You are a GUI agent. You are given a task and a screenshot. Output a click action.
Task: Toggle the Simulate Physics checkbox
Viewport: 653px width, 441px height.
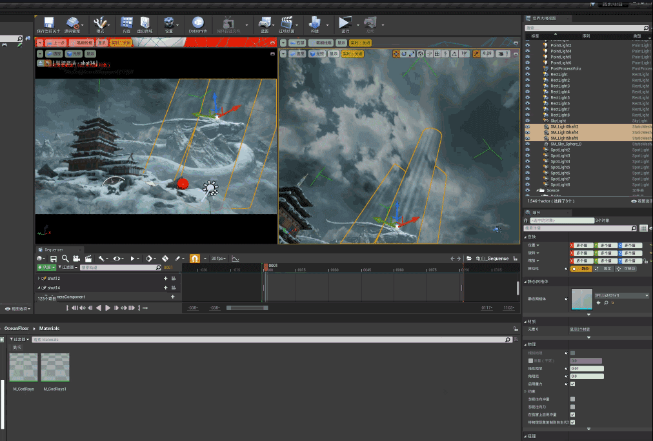(572, 353)
